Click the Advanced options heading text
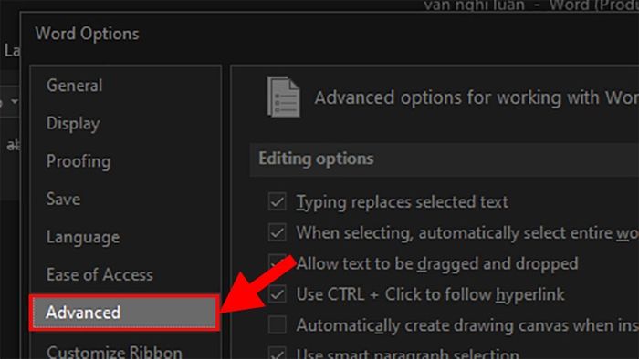Viewport: 639px width, 359px height. tap(477, 97)
